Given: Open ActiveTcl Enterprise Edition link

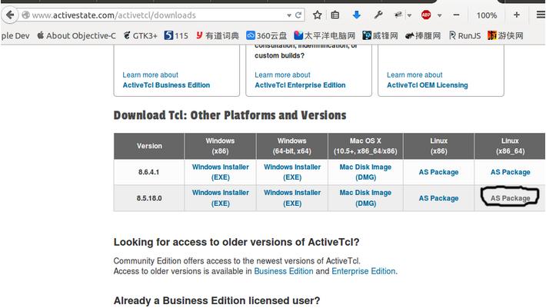Looking at the screenshot, I should click(x=300, y=85).
